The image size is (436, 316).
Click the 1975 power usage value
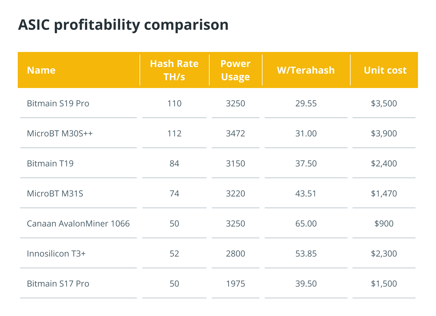click(x=235, y=284)
